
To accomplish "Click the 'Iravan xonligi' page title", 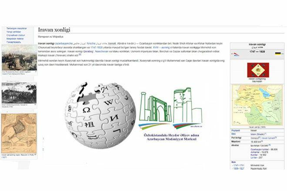I will tap(54, 30).
